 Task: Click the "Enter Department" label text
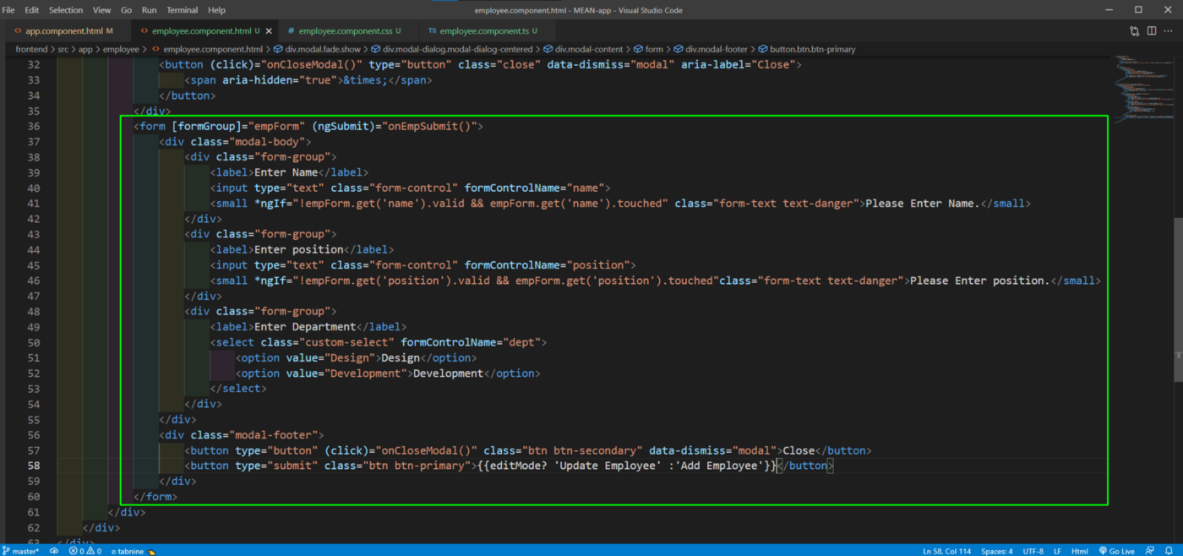pos(306,326)
